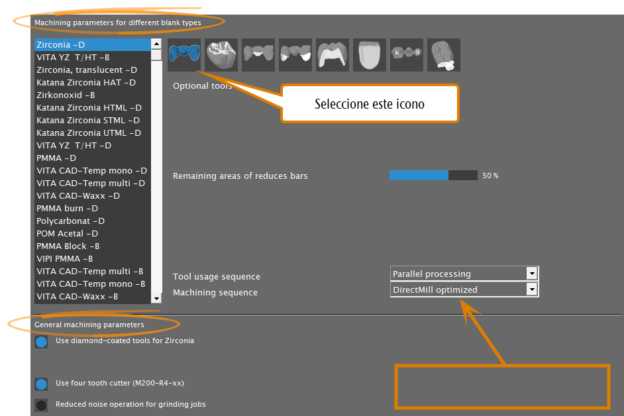The image size is (624, 416).
Task: Select Polycarbonat -D blank type
Action: [93, 221]
